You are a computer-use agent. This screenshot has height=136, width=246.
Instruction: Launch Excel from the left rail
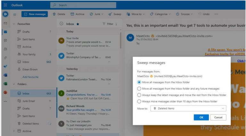[x=5, y=84]
